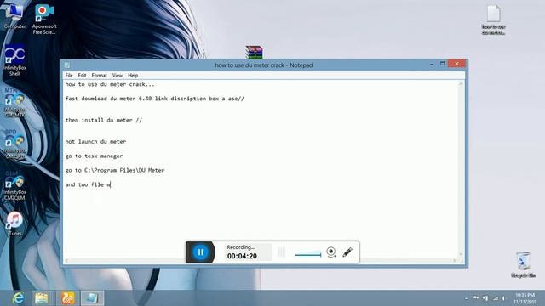Viewport: 545px width, 306px height.
Task: Open the InfinityBox CM2MTK shortcut
Action: tap(14, 102)
